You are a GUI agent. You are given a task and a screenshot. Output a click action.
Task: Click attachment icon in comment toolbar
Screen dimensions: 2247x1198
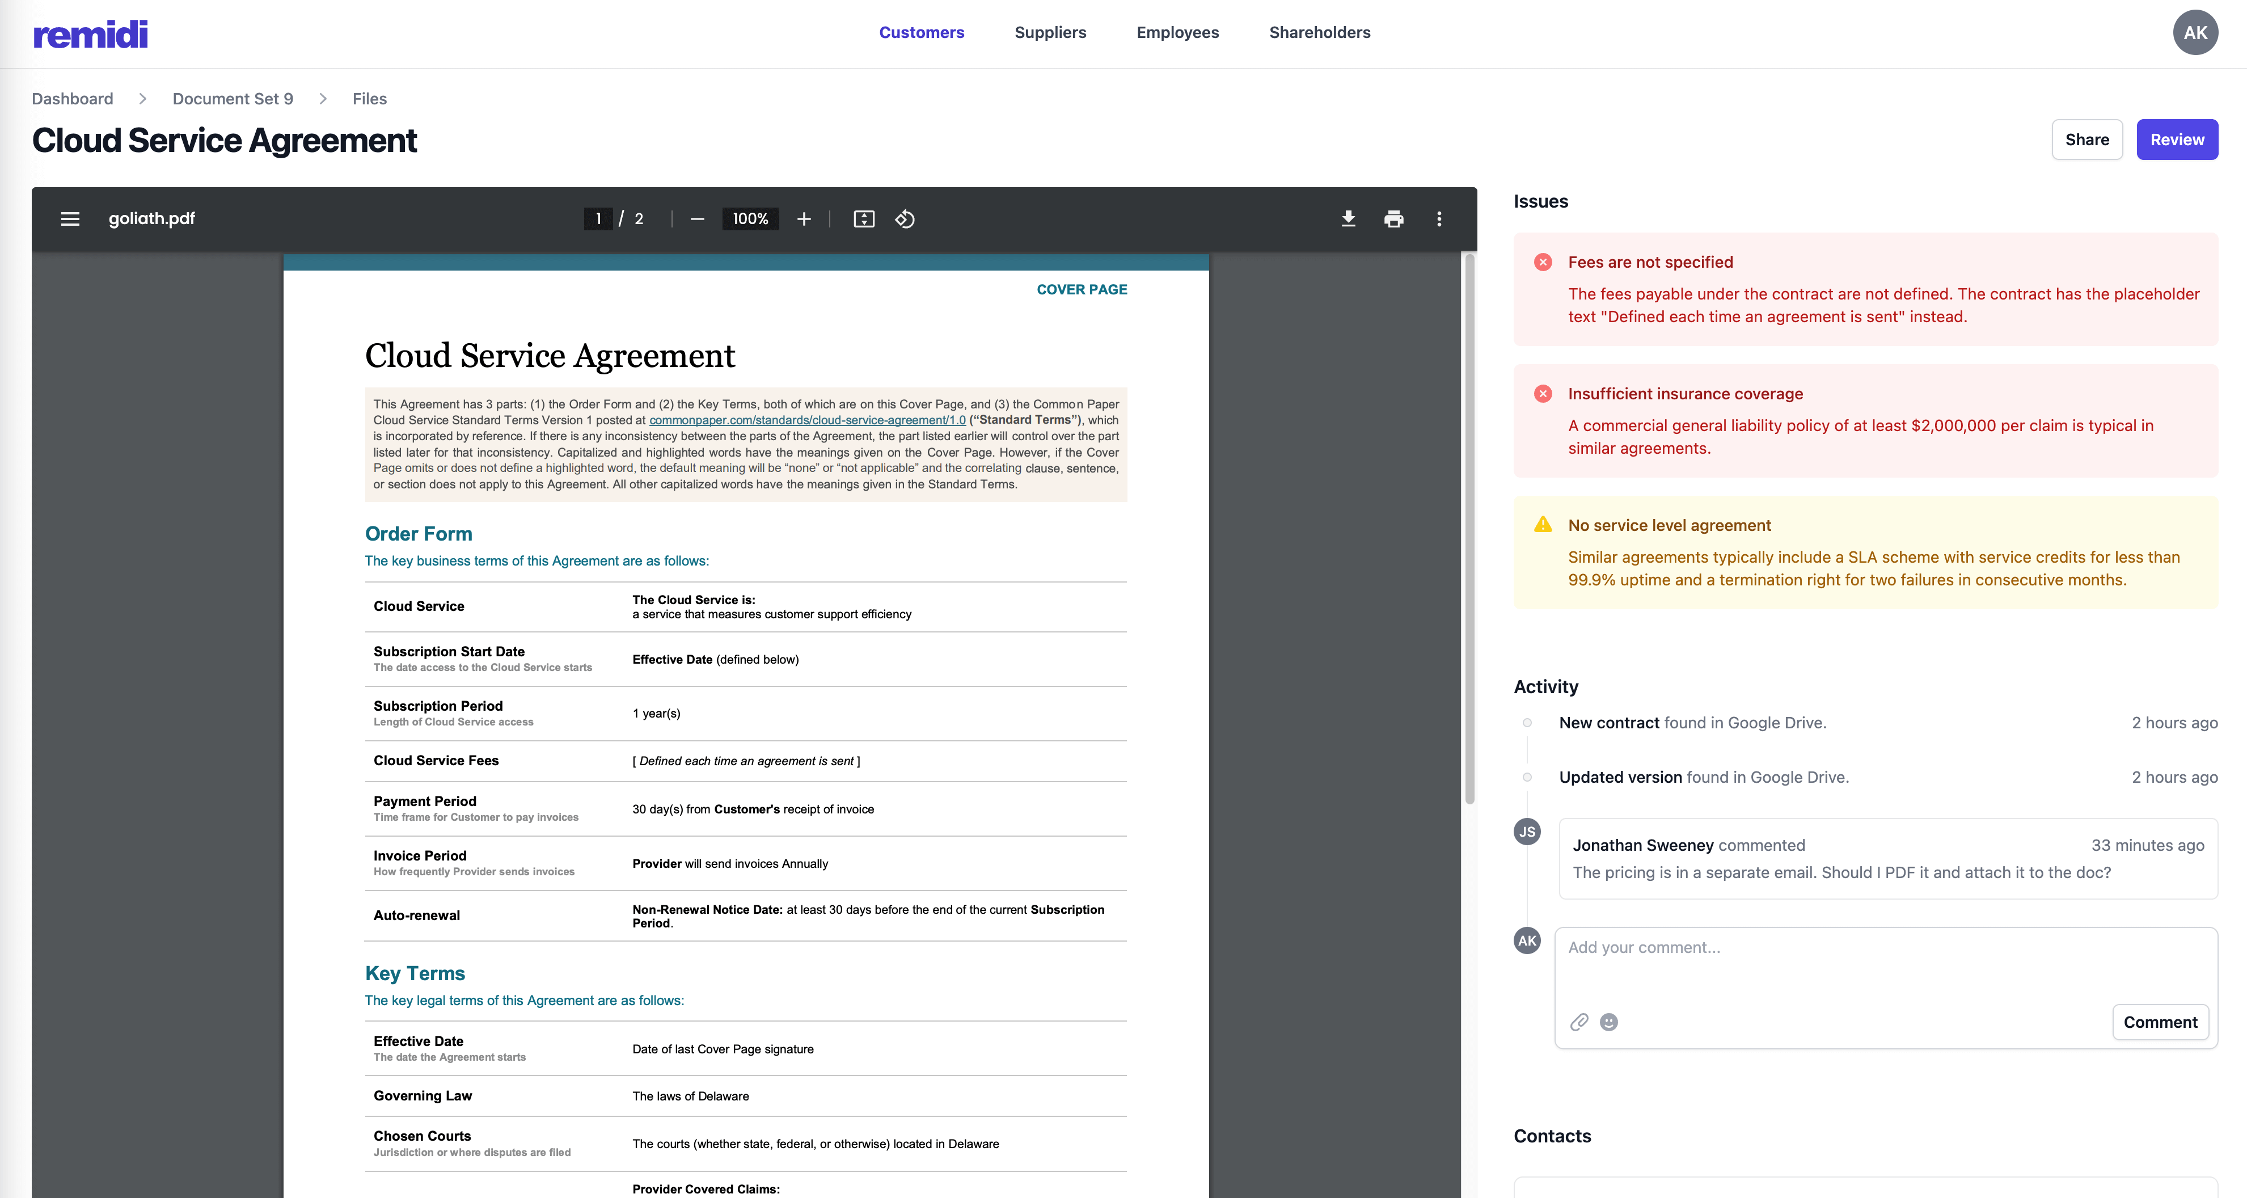coord(1579,1021)
